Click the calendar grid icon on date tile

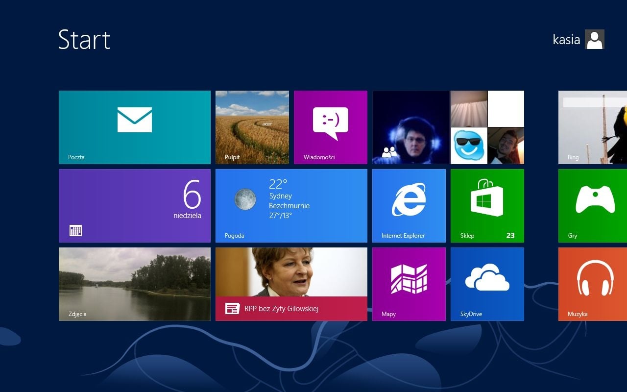tap(75, 230)
